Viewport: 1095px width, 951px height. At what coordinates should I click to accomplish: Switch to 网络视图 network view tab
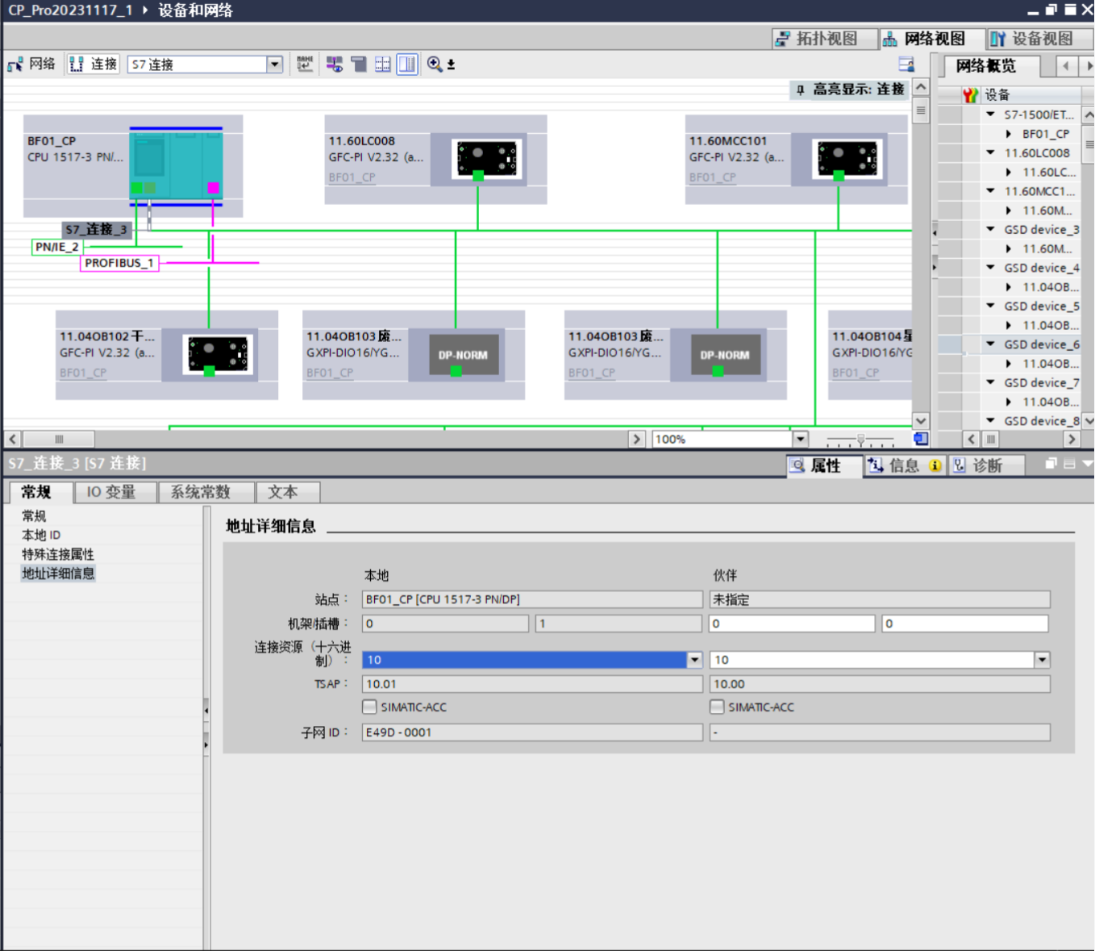coord(932,39)
